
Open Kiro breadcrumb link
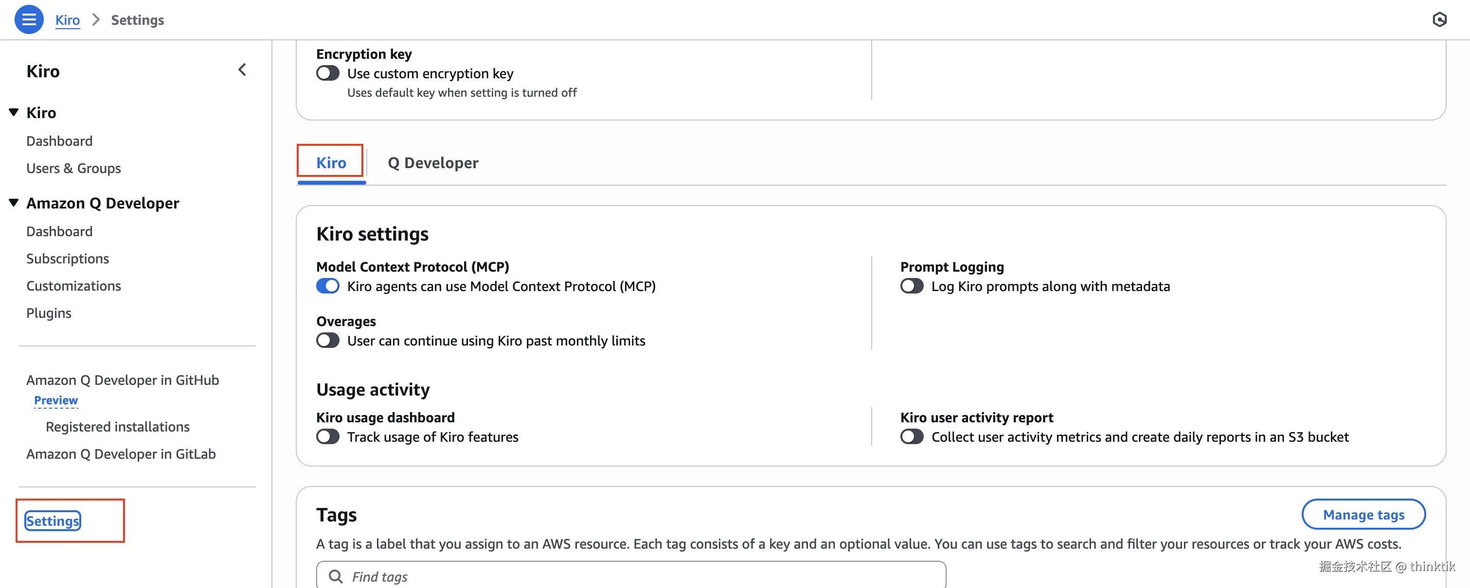click(x=67, y=20)
